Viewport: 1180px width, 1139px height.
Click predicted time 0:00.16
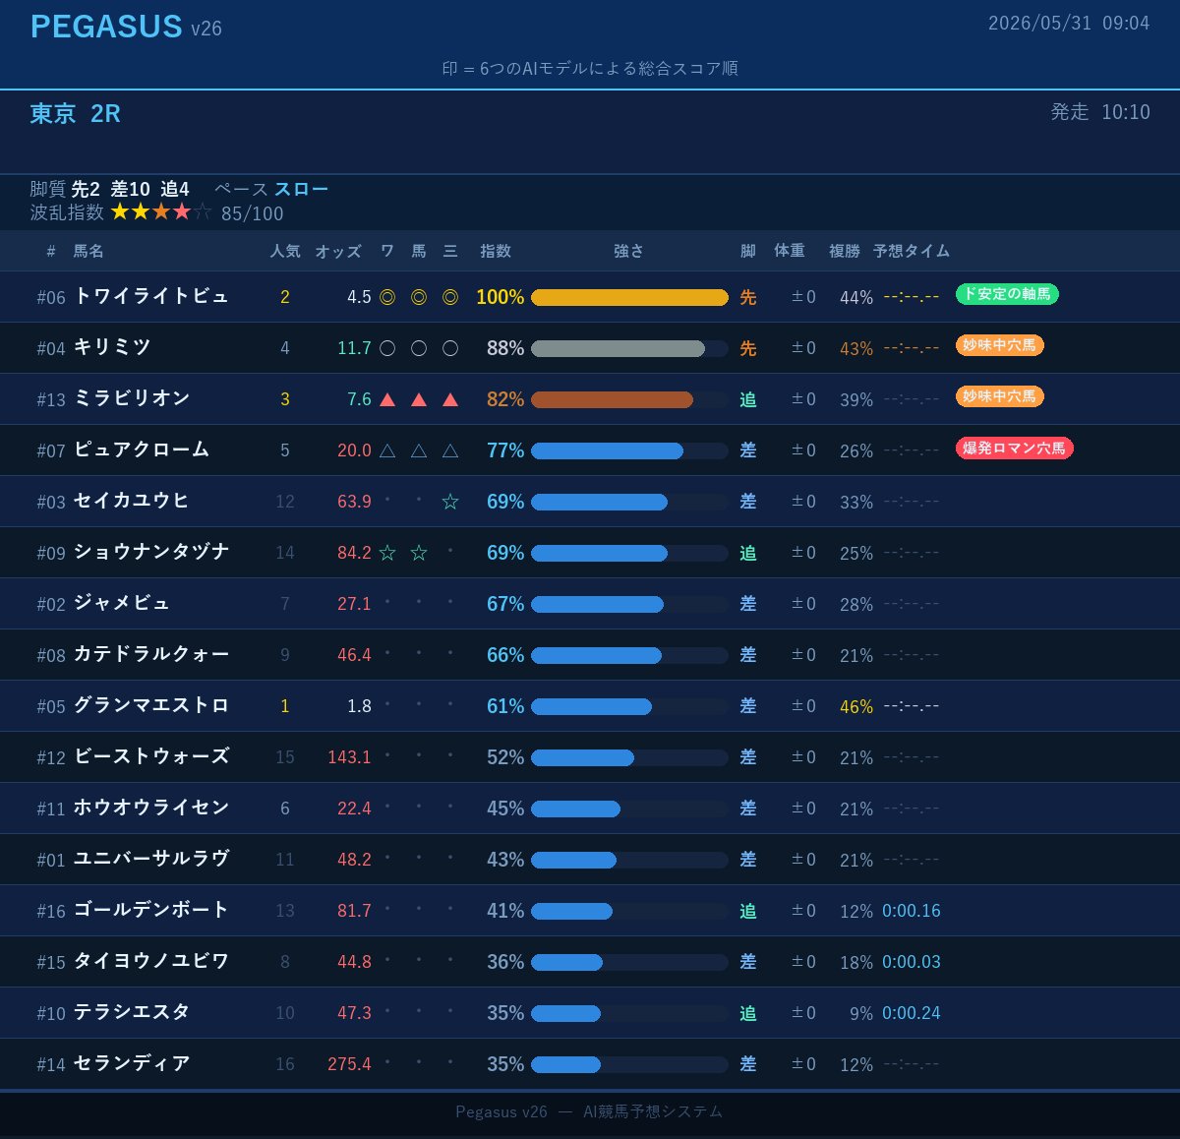(x=912, y=911)
